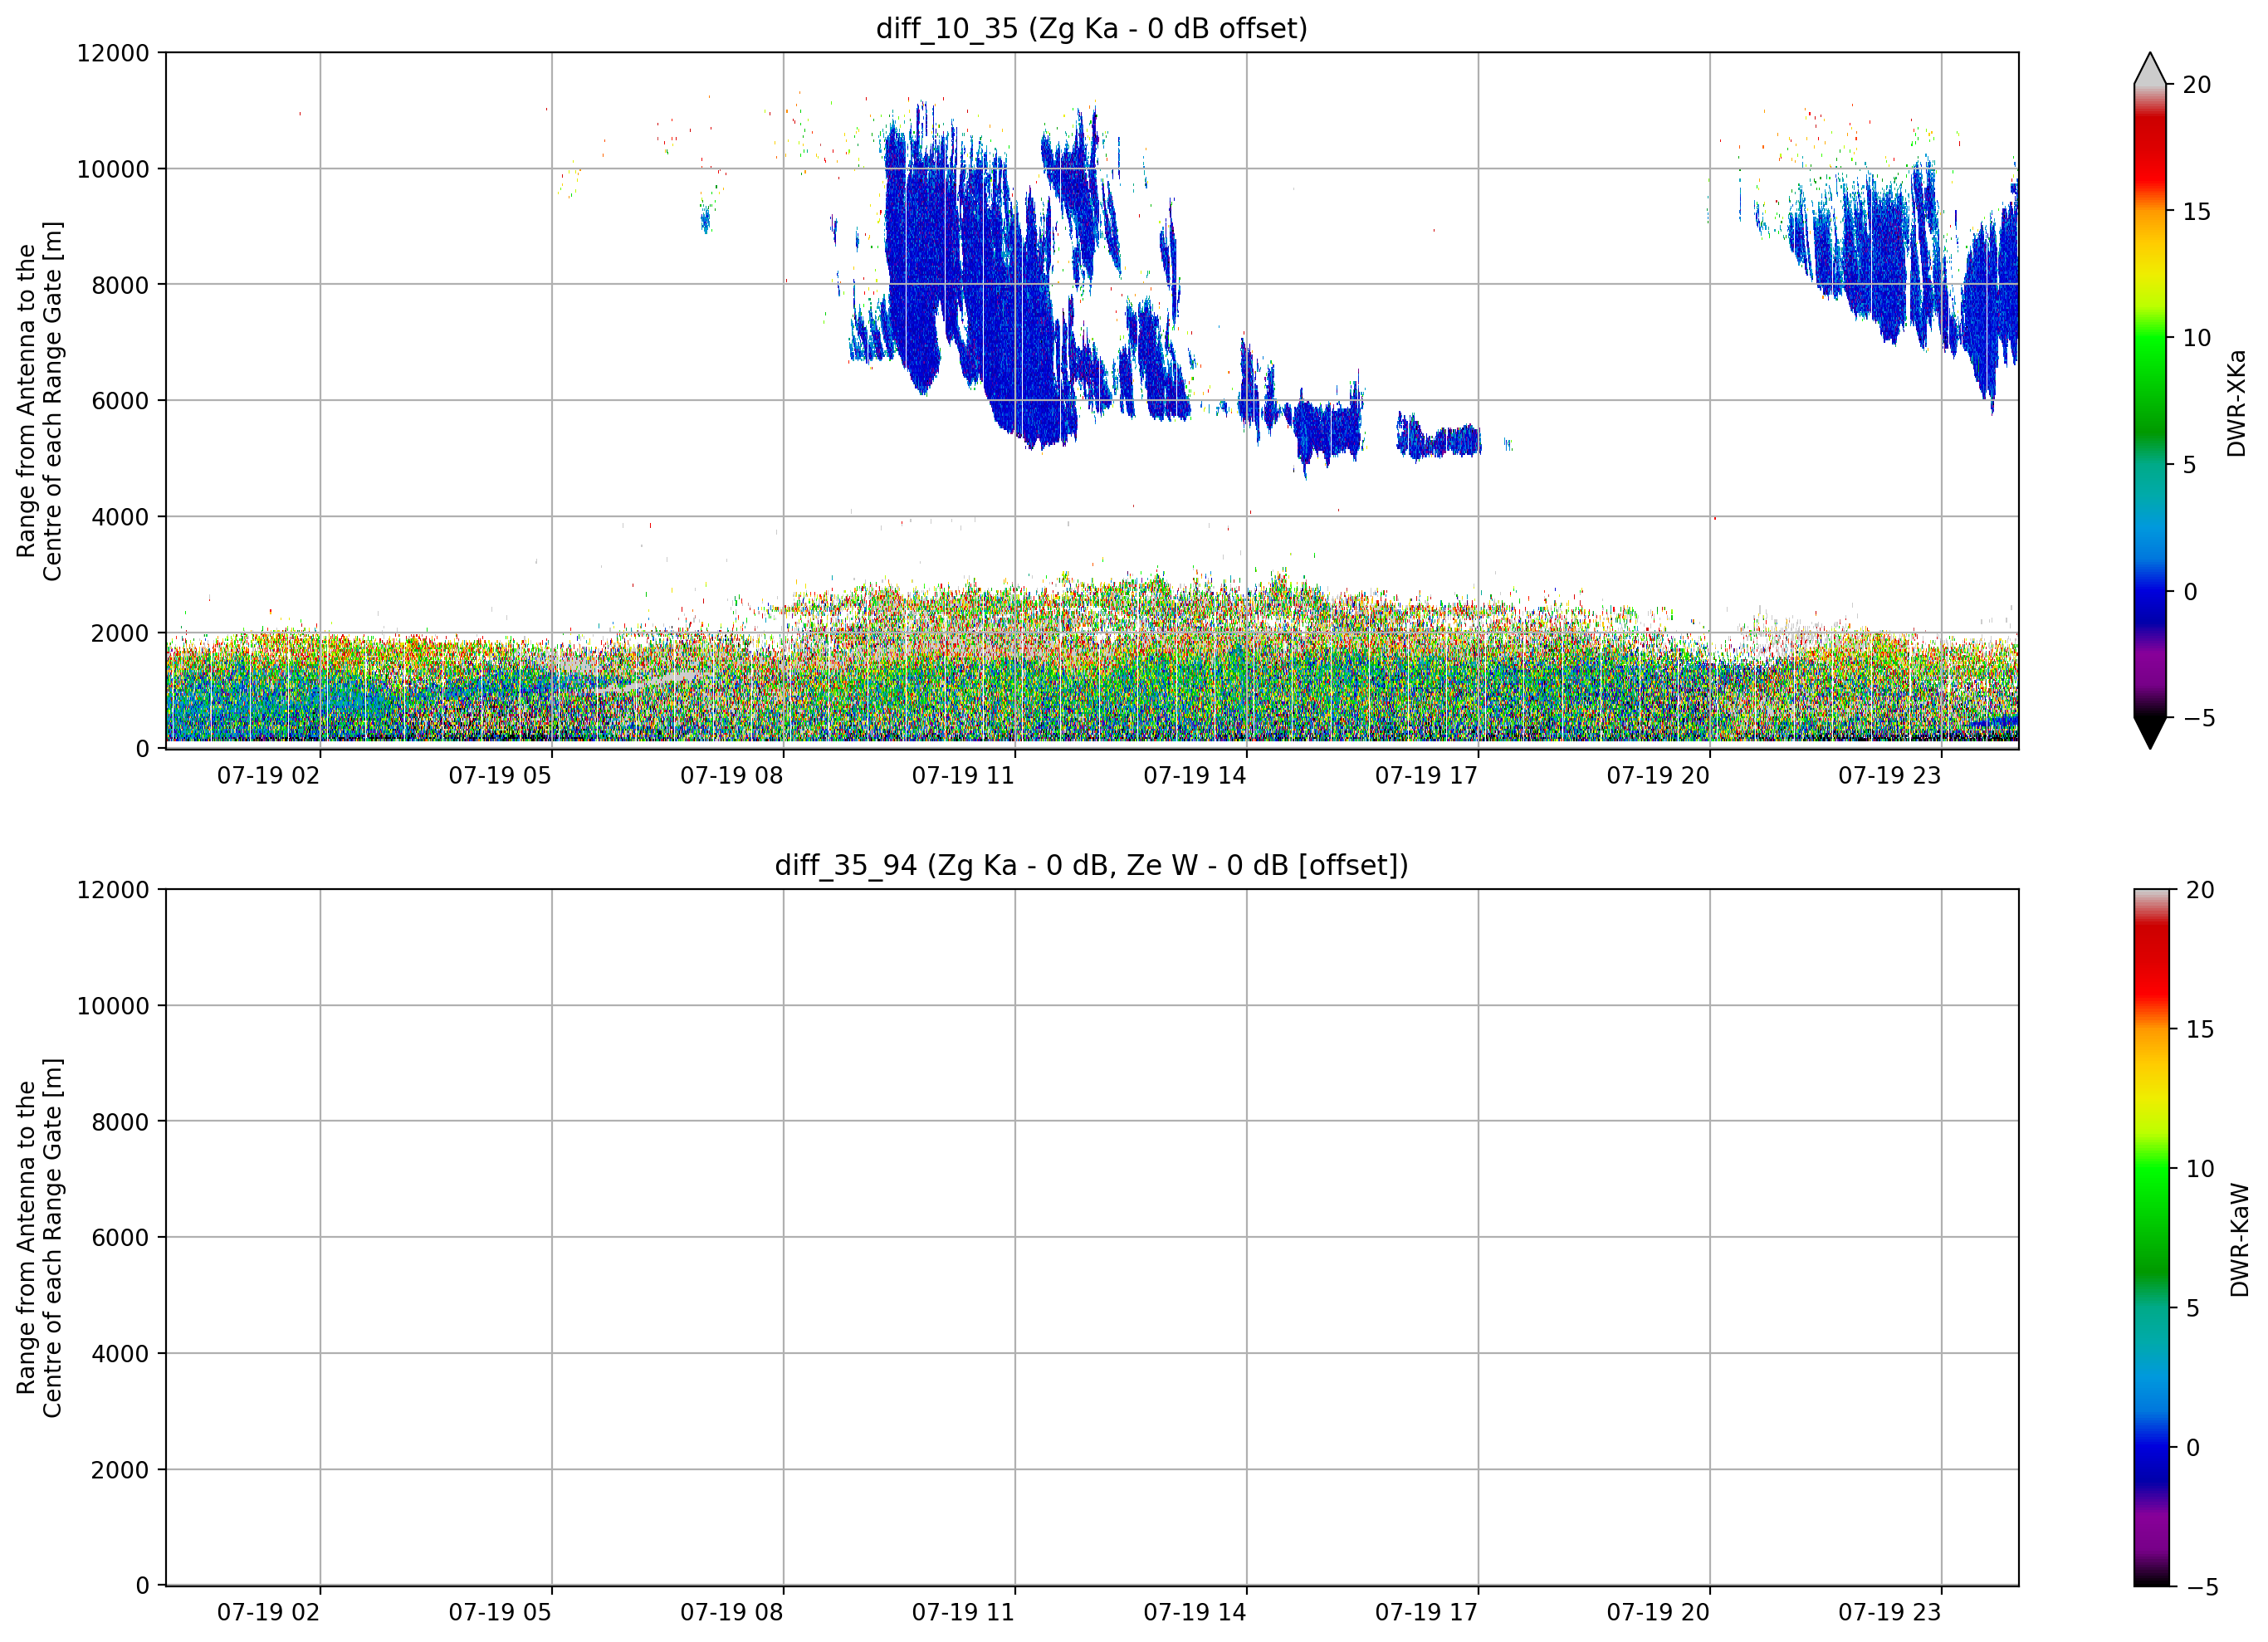Click the top plot '07-19 23' x-axis label
Screen dimensions: 2268x1642
pyautogui.click(x=1889, y=775)
